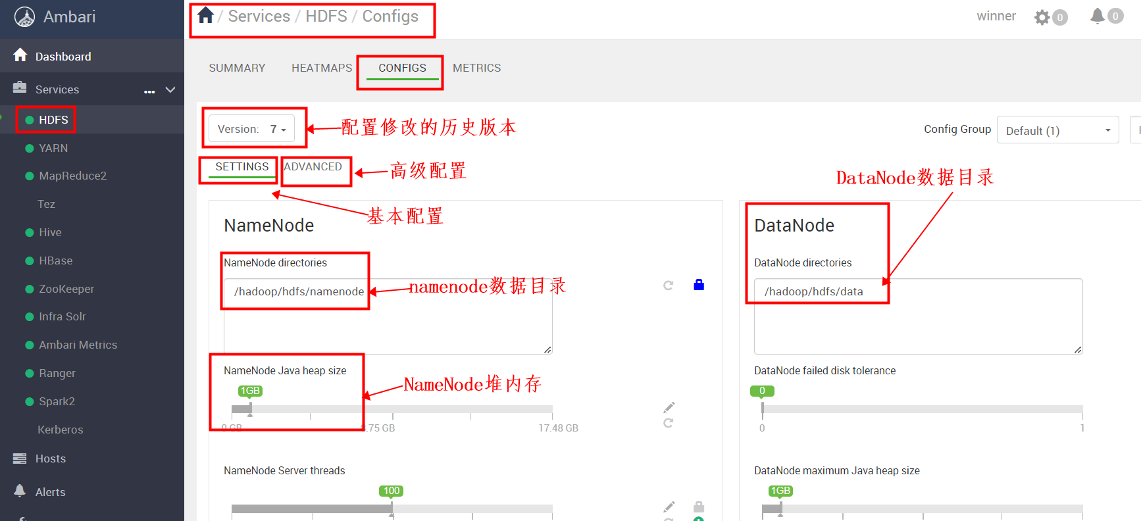Open alert notifications bell icon
This screenshot has height=521, width=1141.
click(x=1097, y=16)
